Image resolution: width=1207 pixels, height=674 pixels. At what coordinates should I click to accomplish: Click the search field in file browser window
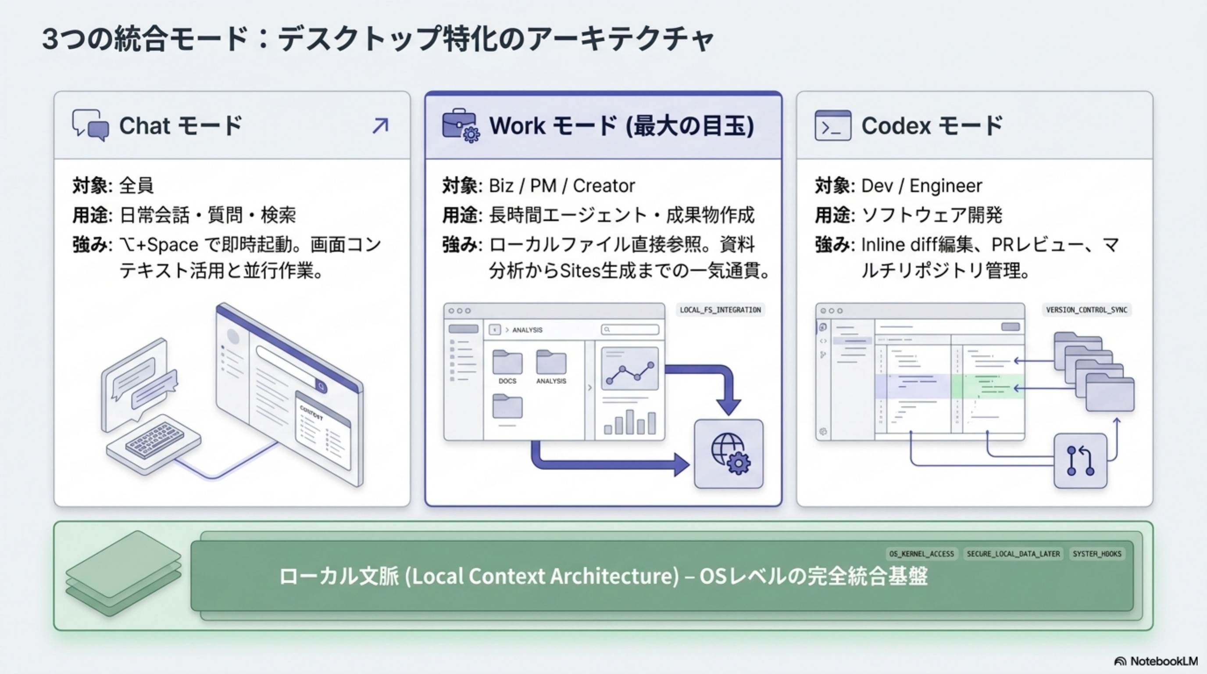[630, 330]
